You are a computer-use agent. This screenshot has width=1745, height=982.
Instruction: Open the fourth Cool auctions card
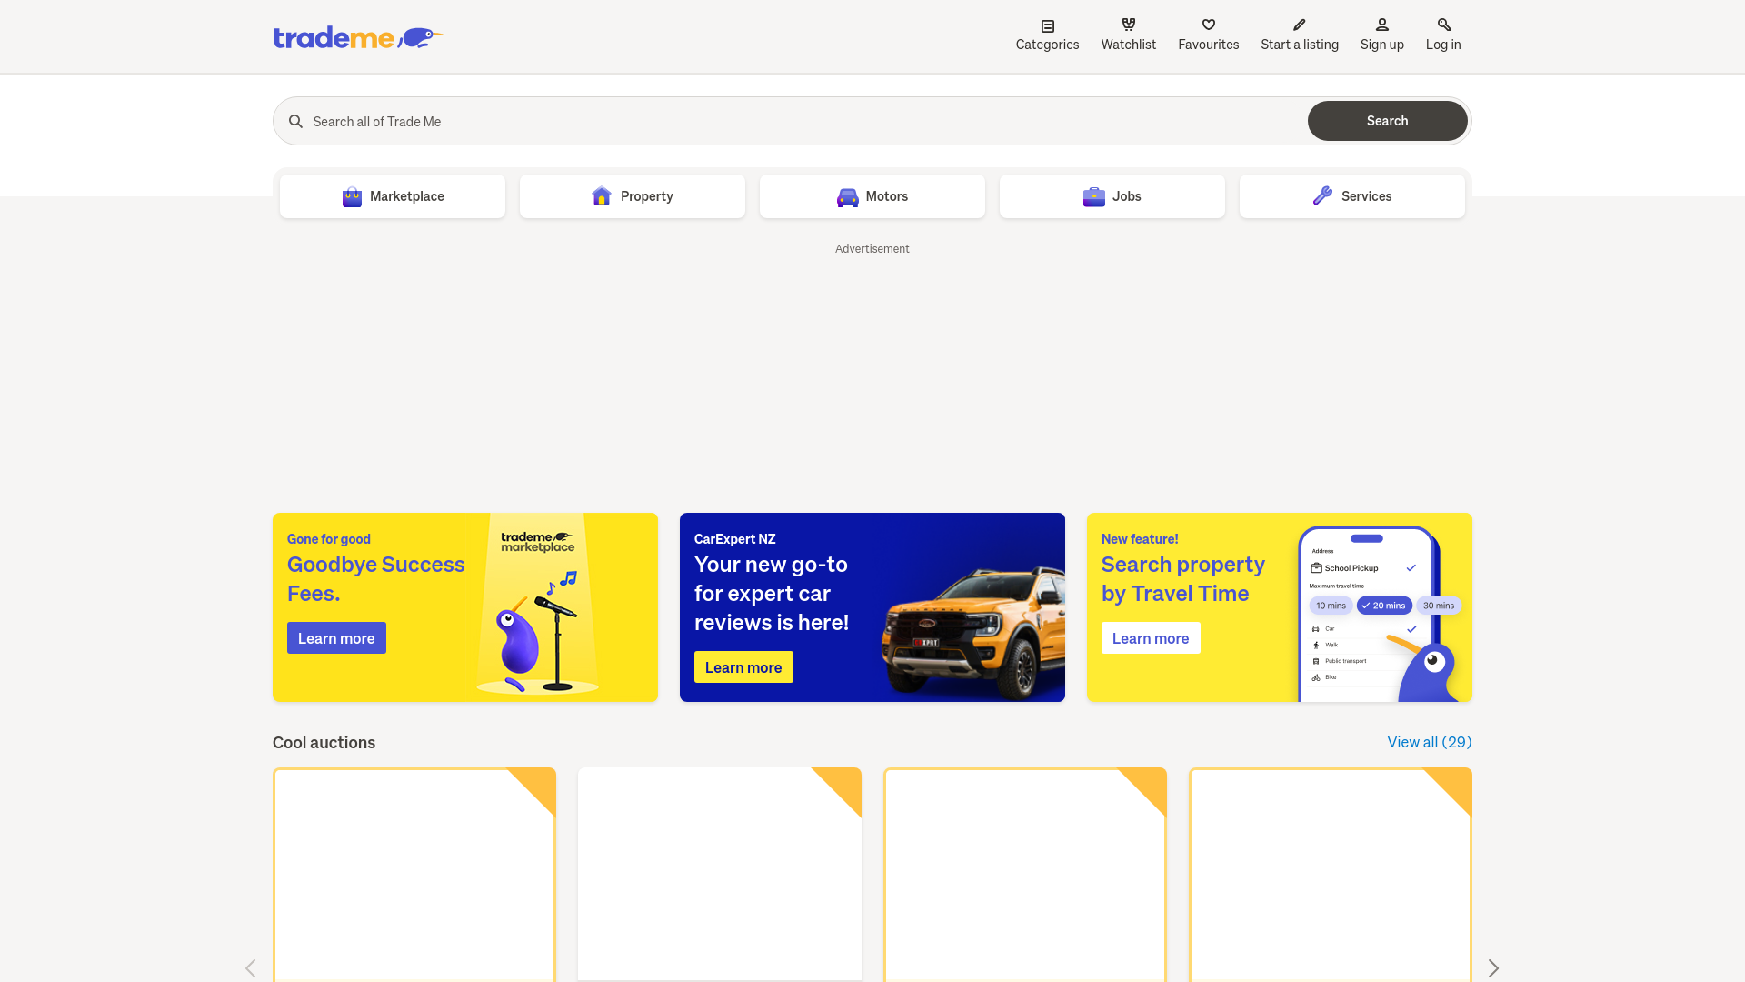click(x=1331, y=875)
